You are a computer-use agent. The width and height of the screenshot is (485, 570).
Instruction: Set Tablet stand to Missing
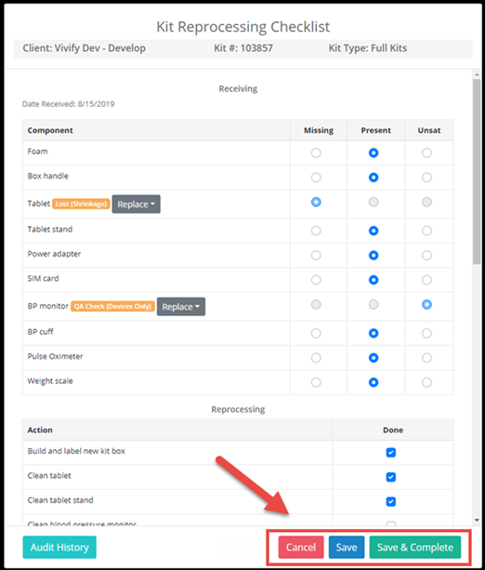click(x=316, y=231)
